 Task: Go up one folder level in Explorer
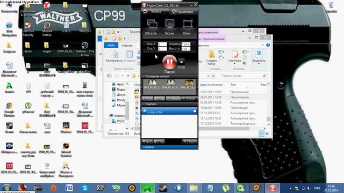click(x=128, y=76)
